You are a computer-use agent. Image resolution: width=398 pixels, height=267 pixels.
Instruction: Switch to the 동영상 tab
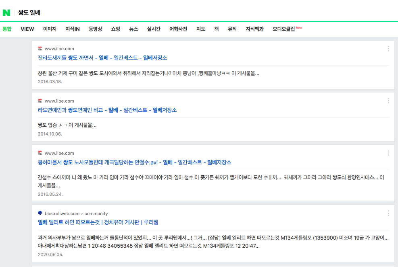(x=96, y=29)
